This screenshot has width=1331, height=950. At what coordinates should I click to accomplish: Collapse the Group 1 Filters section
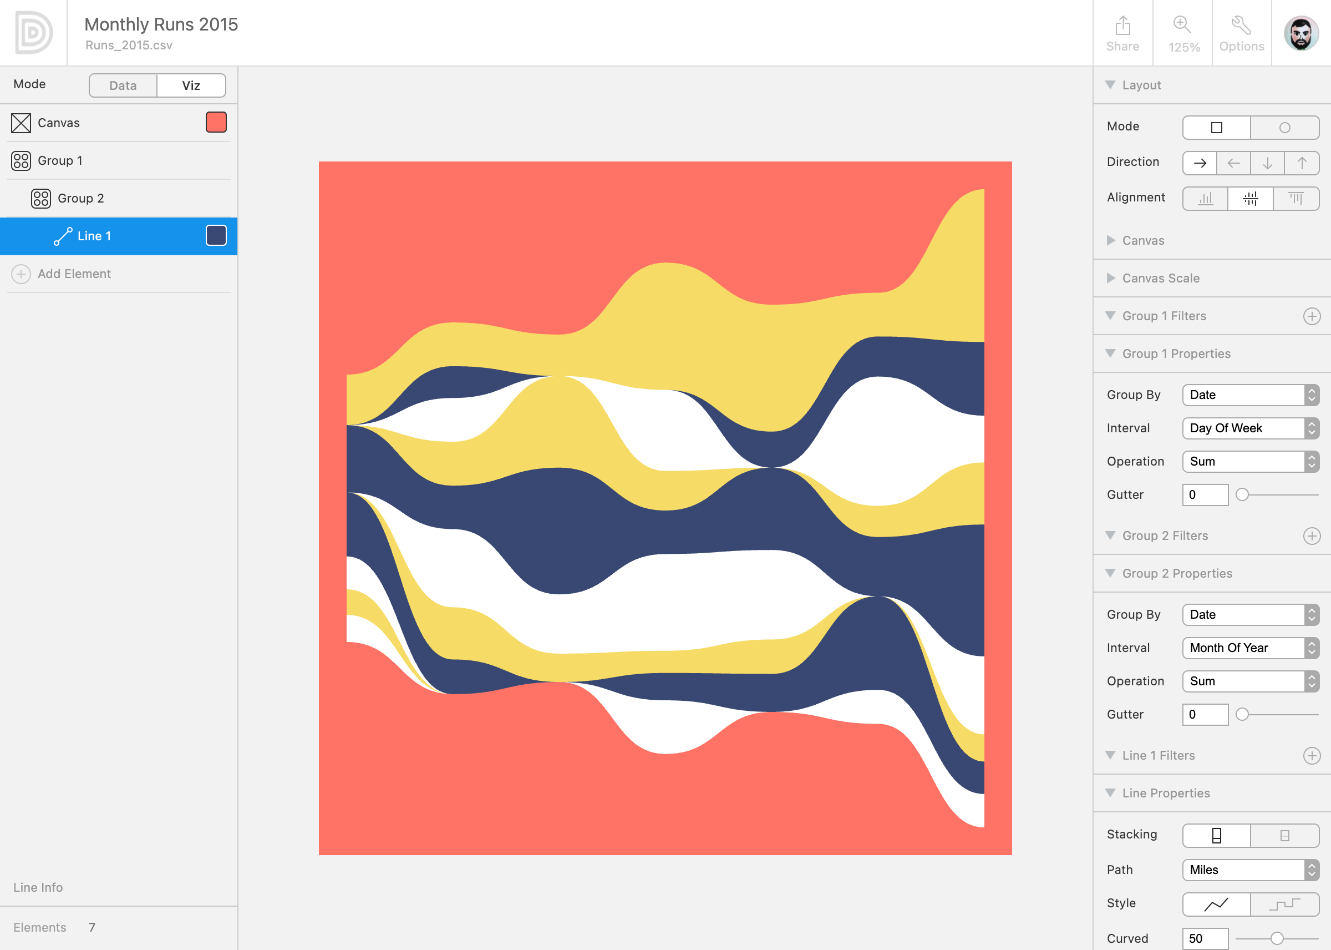click(1111, 316)
